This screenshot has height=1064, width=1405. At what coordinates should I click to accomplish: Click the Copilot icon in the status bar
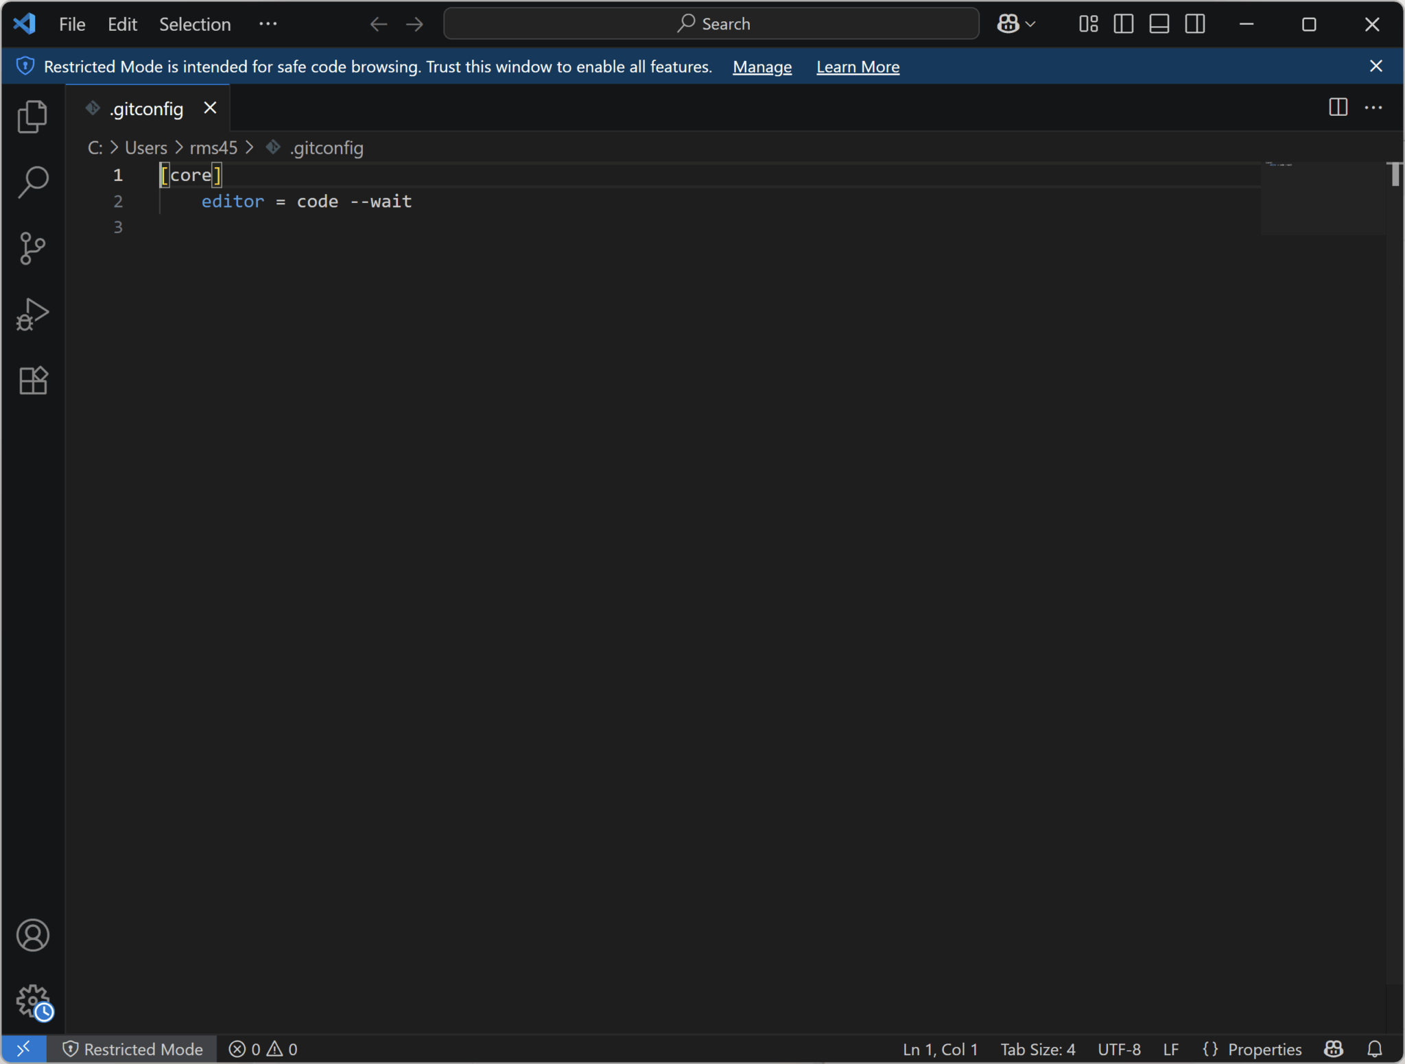tap(1333, 1049)
